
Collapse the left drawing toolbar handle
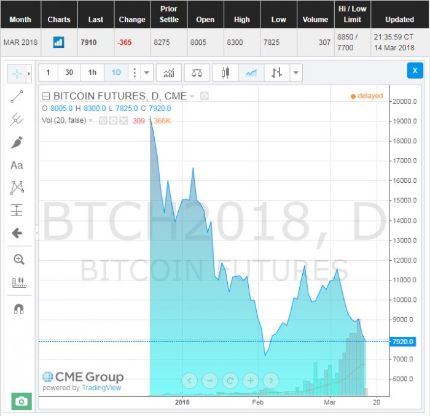tap(37, 233)
